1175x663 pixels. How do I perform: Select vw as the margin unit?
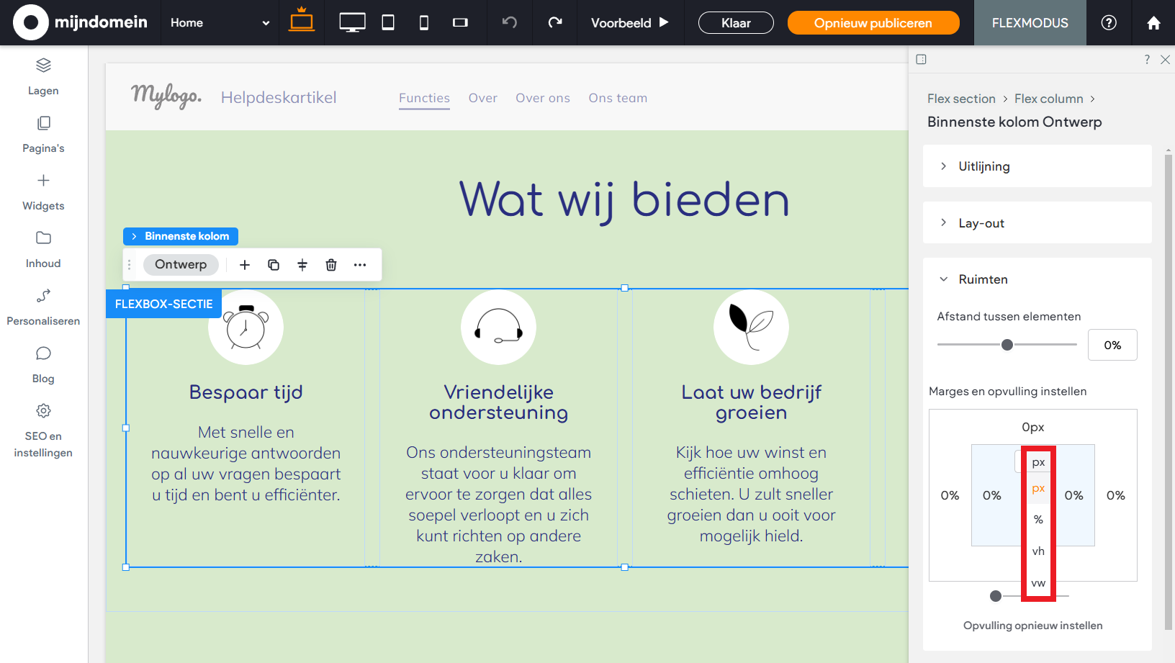1037,582
